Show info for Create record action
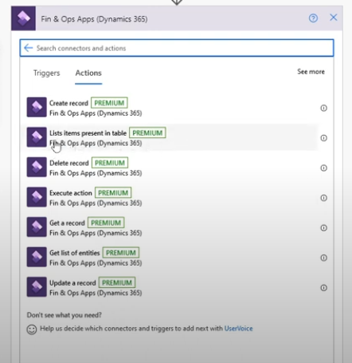Screen dimensions: 352x363 click(x=323, y=108)
